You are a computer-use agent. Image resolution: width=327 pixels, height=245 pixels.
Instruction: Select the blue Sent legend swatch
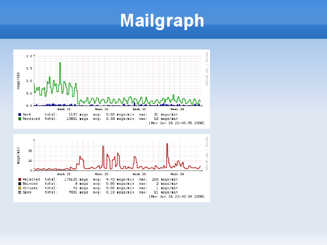click(x=19, y=114)
